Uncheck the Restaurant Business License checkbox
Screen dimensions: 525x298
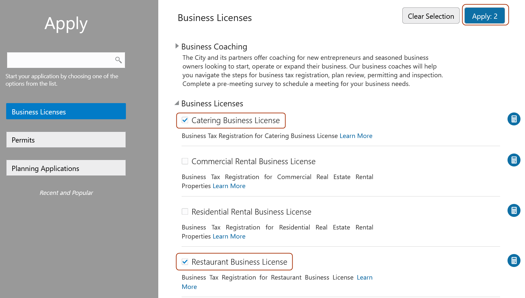coord(185,262)
